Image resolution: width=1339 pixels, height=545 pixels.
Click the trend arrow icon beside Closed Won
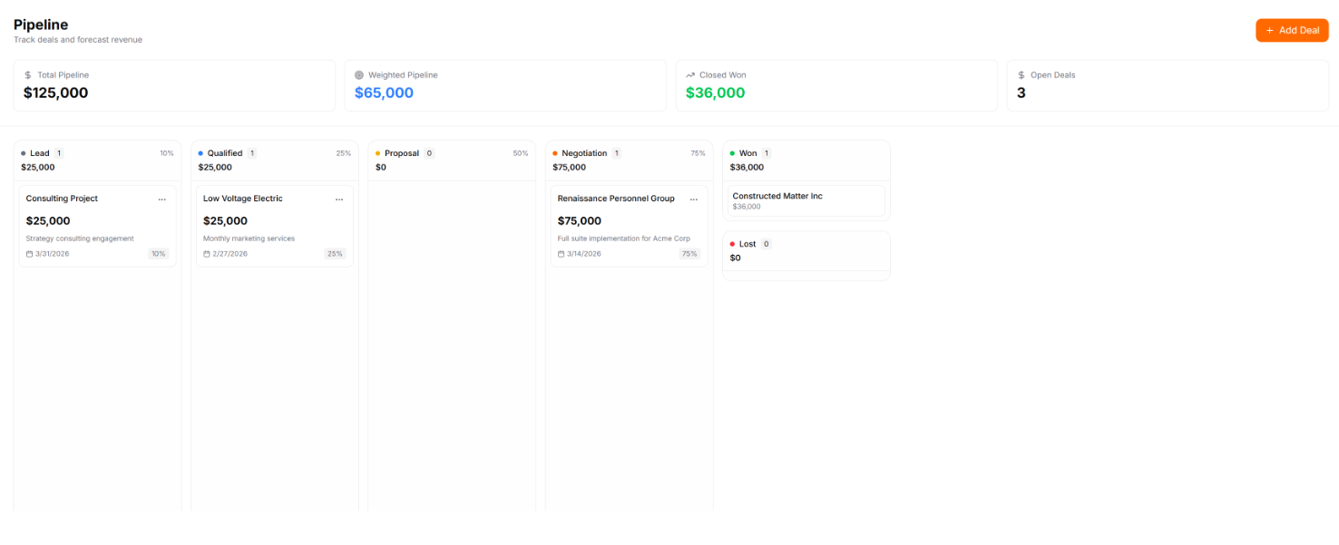[x=690, y=75]
